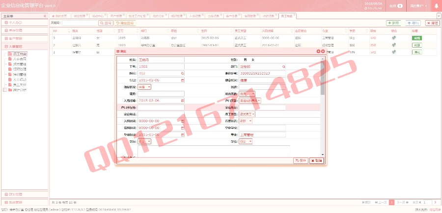Sort by the 入职时间 column arrows
This screenshot has height=213, width=442.
click(291, 31)
